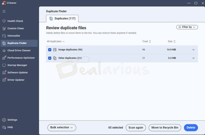Image resolution: width=205 pixels, height=135 pixels.
Task: Click the Startup Manager monitor icon
Action: 4,65
